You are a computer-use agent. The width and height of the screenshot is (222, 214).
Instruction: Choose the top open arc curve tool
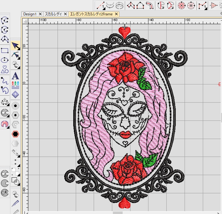[x=5, y=20]
